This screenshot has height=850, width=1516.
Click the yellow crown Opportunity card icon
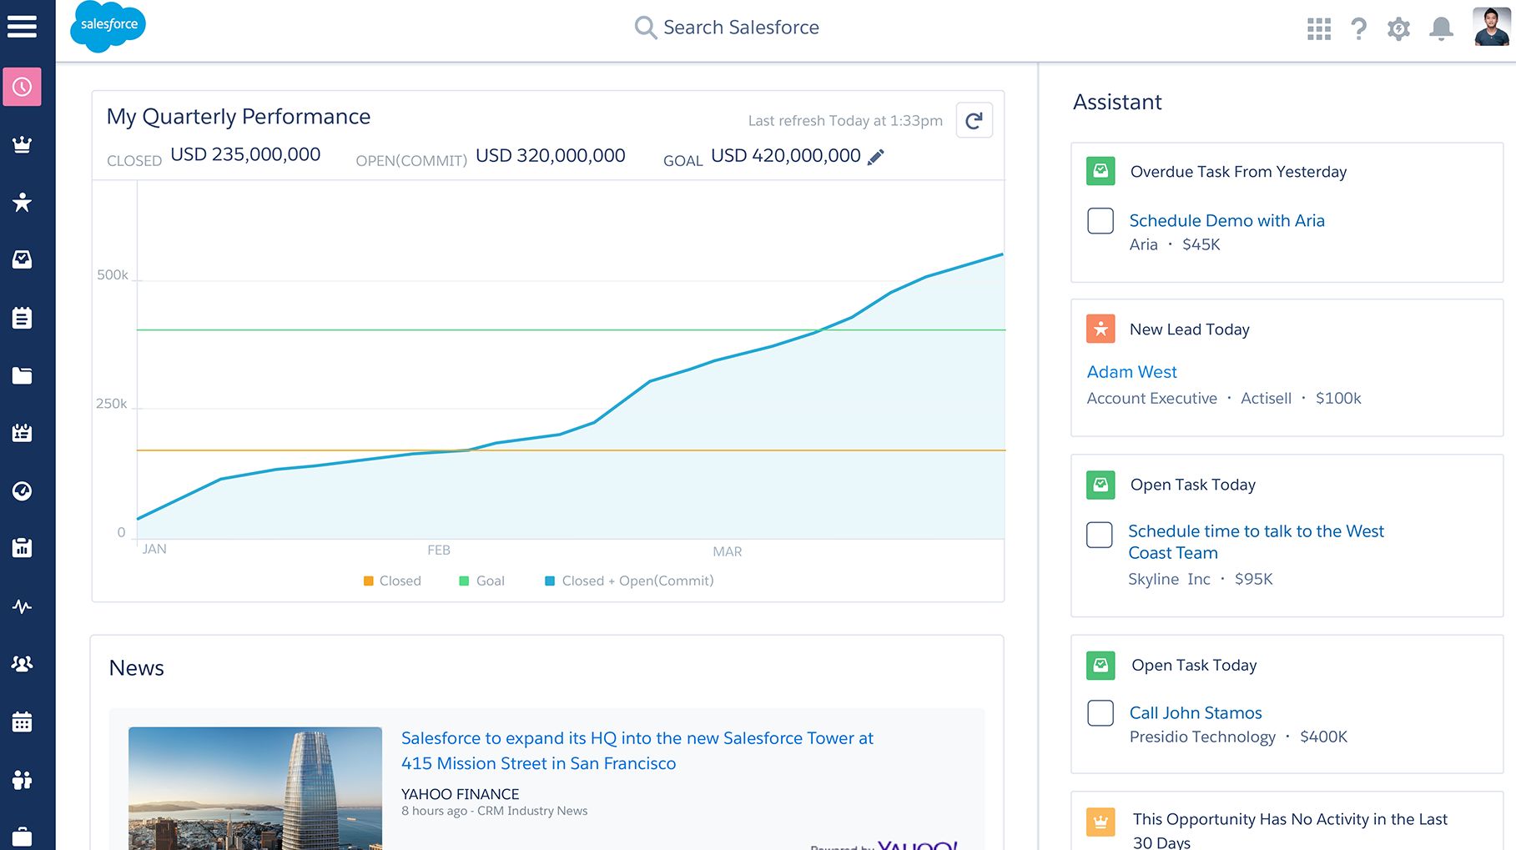point(1100,822)
